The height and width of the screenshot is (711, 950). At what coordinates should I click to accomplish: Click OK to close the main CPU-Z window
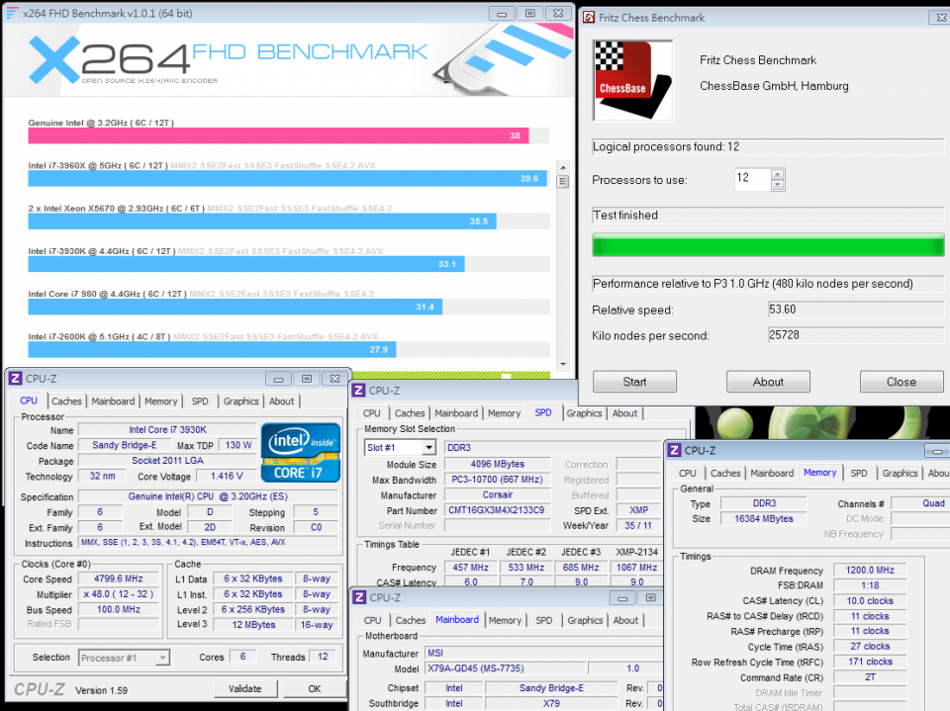(314, 688)
